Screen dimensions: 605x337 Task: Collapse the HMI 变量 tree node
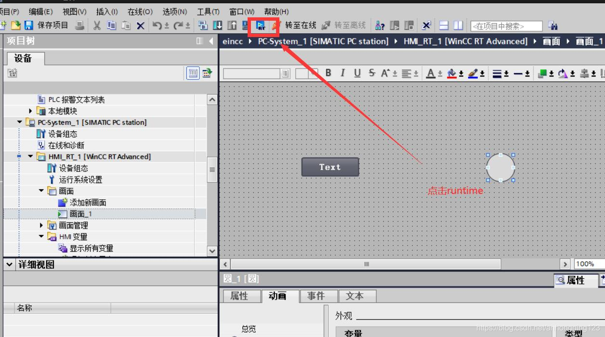point(41,236)
